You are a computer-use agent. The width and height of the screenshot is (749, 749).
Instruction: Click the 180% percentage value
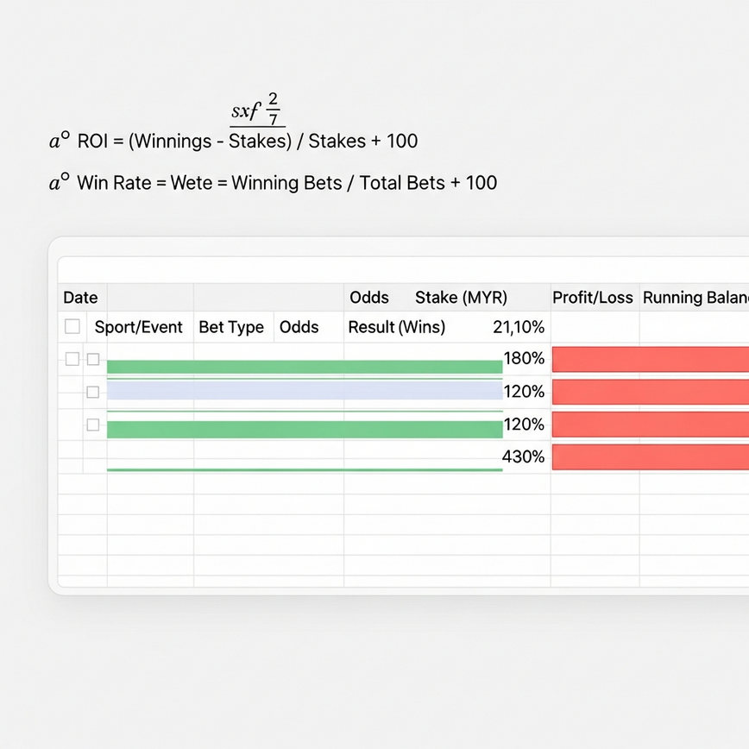pyautogui.click(x=524, y=359)
